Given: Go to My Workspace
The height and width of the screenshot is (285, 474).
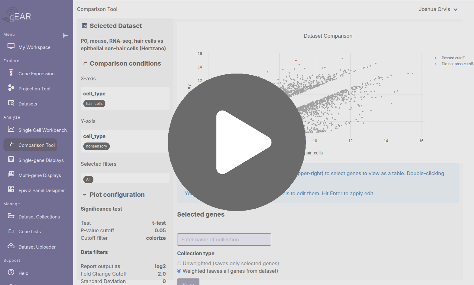Looking at the screenshot, I should coord(34,47).
